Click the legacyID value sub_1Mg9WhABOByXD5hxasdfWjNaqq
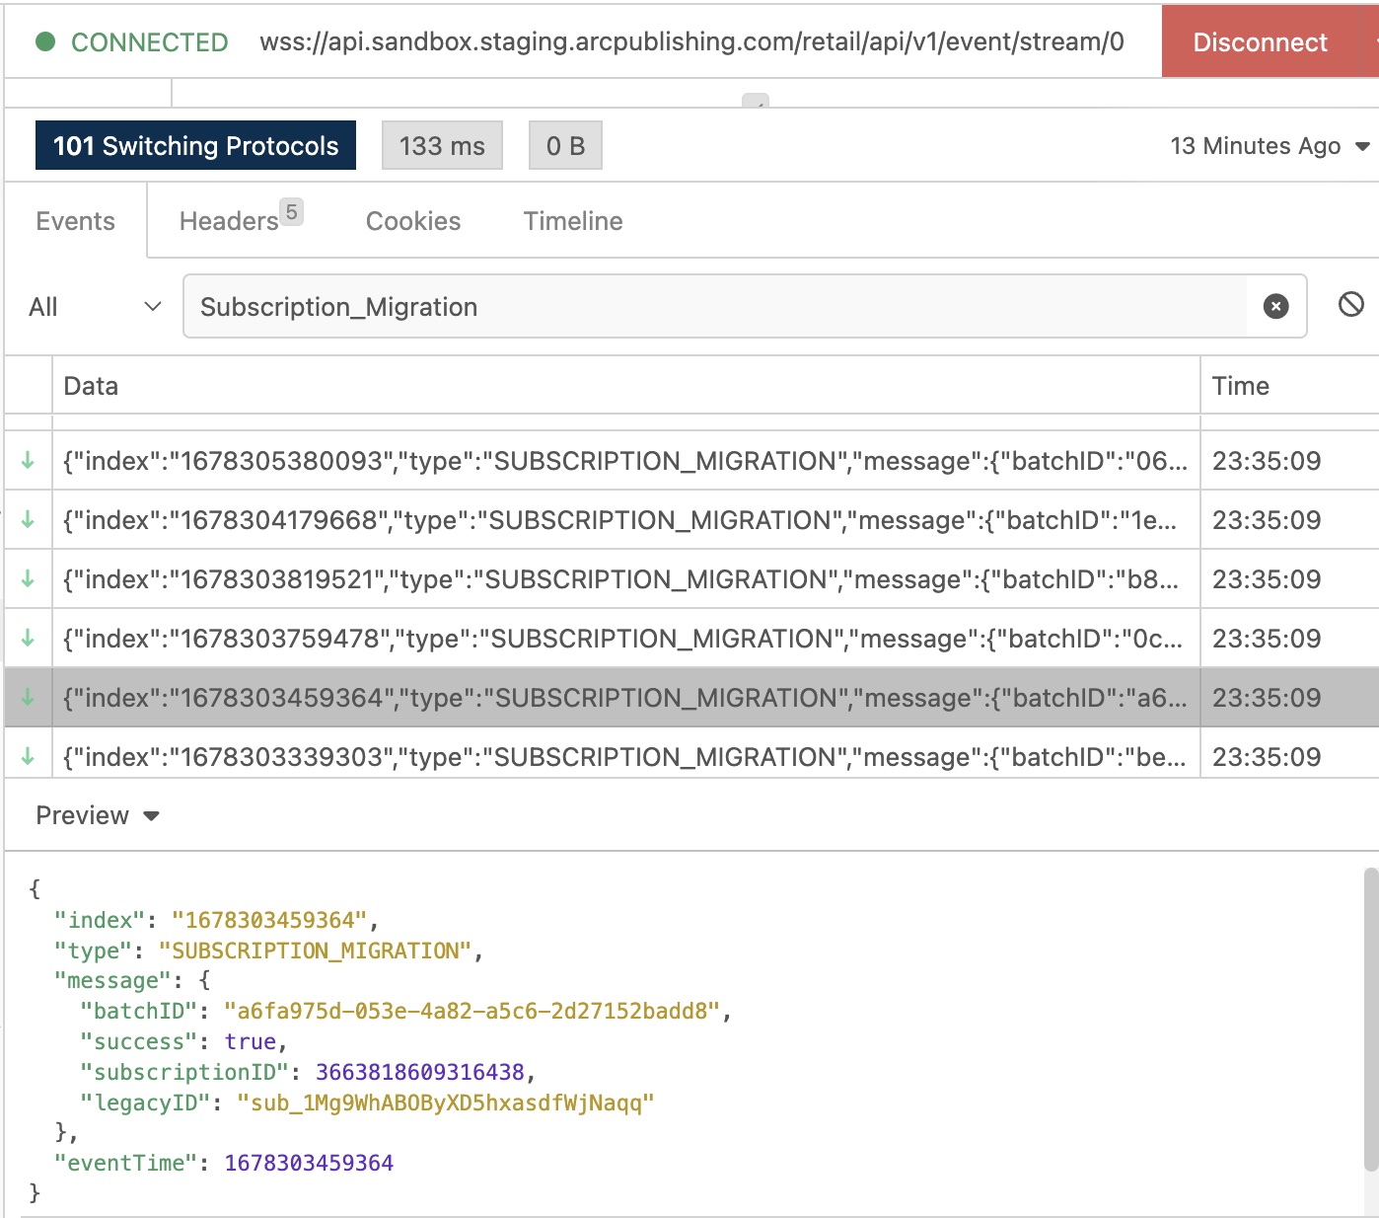Image resolution: width=1379 pixels, height=1218 pixels. coord(446,1103)
